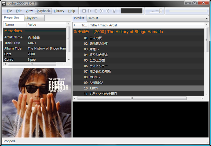Image resolution: width=211 pixels, height=146 pixels.
Task: Open the Help menu
Action: pyautogui.click(x=71, y=11)
